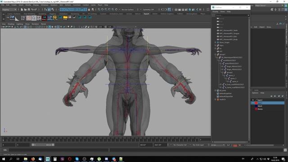Select the Bone_Origin node in Outliner
The height and width of the screenshot is (162, 288).
pos(225,42)
